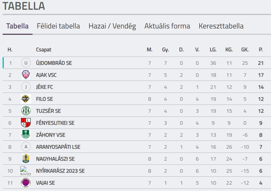The image size is (271, 191).
Task: Click the Jéke FC letter badge
Action: click(x=26, y=87)
